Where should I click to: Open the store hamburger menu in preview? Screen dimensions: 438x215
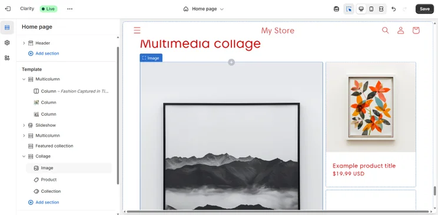tap(137, 30)
